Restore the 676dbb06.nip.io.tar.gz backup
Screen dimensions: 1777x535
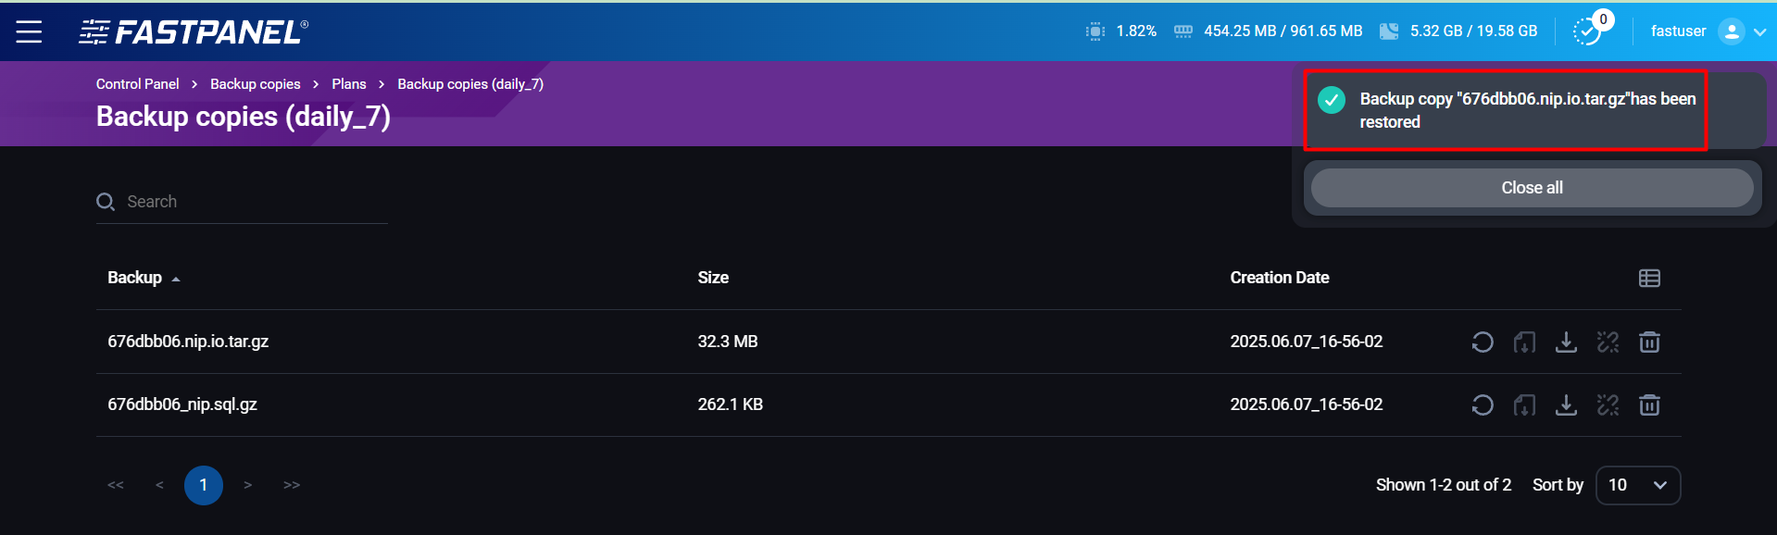[1482, 342]
